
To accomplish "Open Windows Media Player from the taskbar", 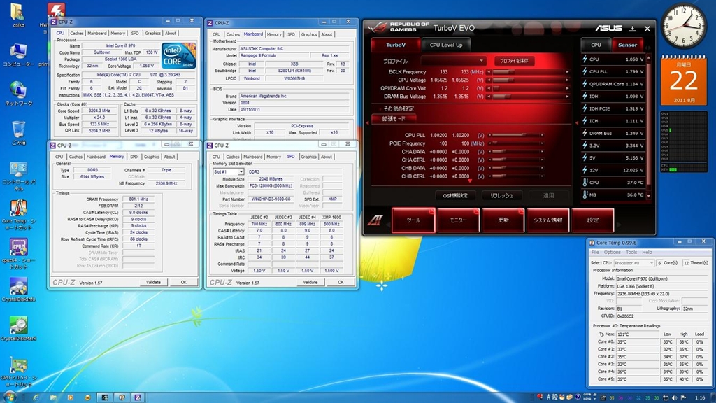I will tap(71, 397).
